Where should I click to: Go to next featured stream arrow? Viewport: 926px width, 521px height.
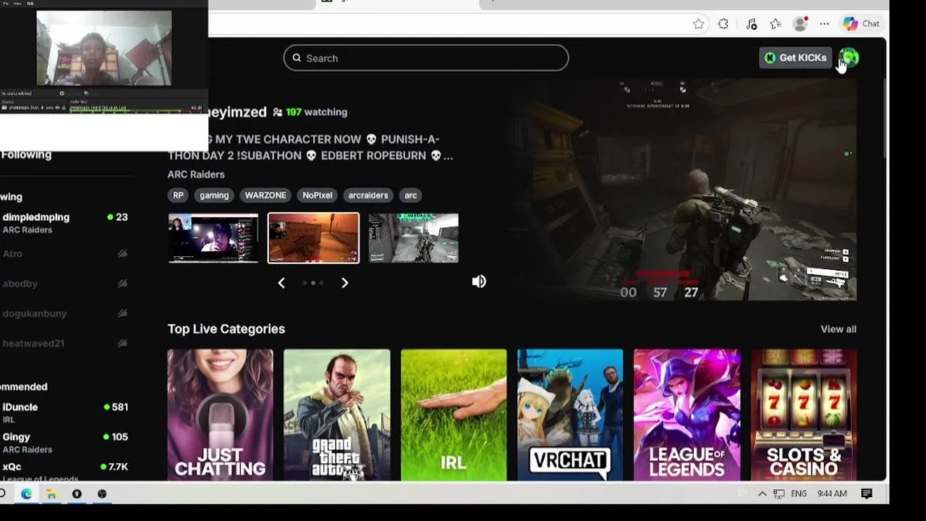tap(344, 283)
